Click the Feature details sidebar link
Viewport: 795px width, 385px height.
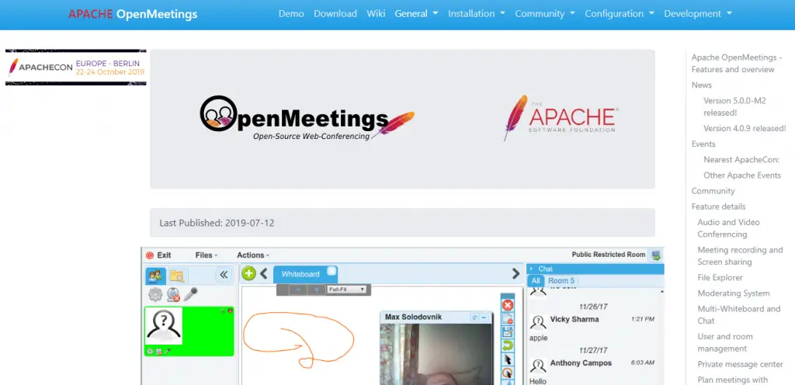(x=718, y=206)
